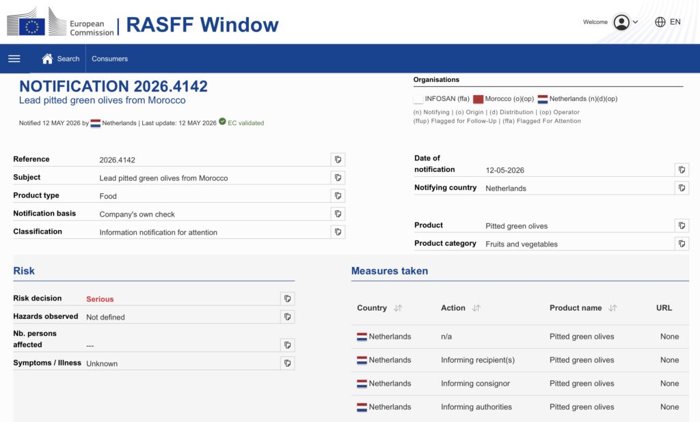Select 'Fruits and vegetables' category value
The width and height of the screenshot is (700, 422).
[522, 244]
